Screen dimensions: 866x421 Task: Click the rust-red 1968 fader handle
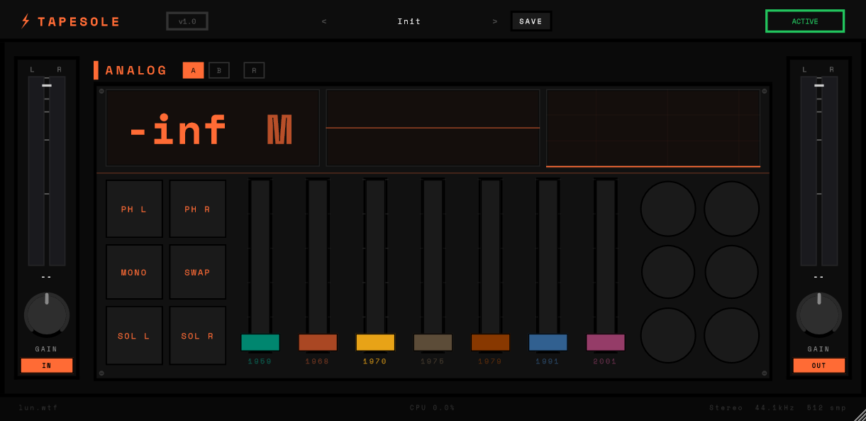point(318,342)
